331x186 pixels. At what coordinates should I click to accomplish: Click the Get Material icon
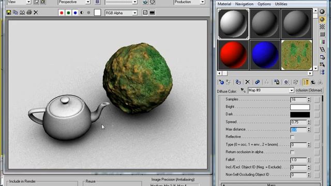pyautogui.click(x=221, y=82)
